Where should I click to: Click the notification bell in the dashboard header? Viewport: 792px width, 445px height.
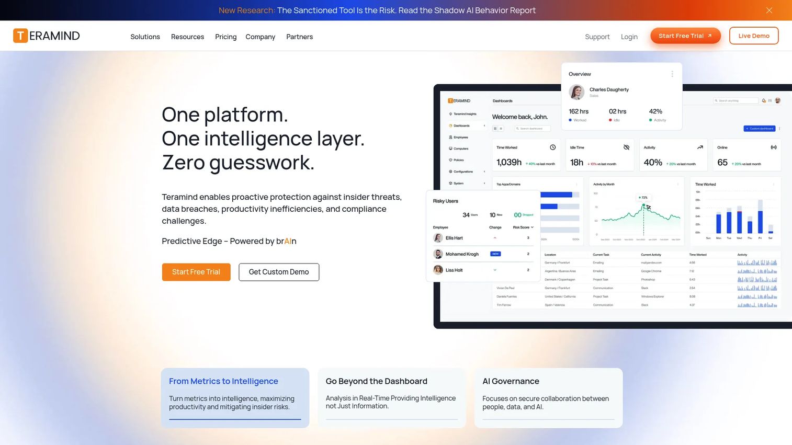coord(764,100)
